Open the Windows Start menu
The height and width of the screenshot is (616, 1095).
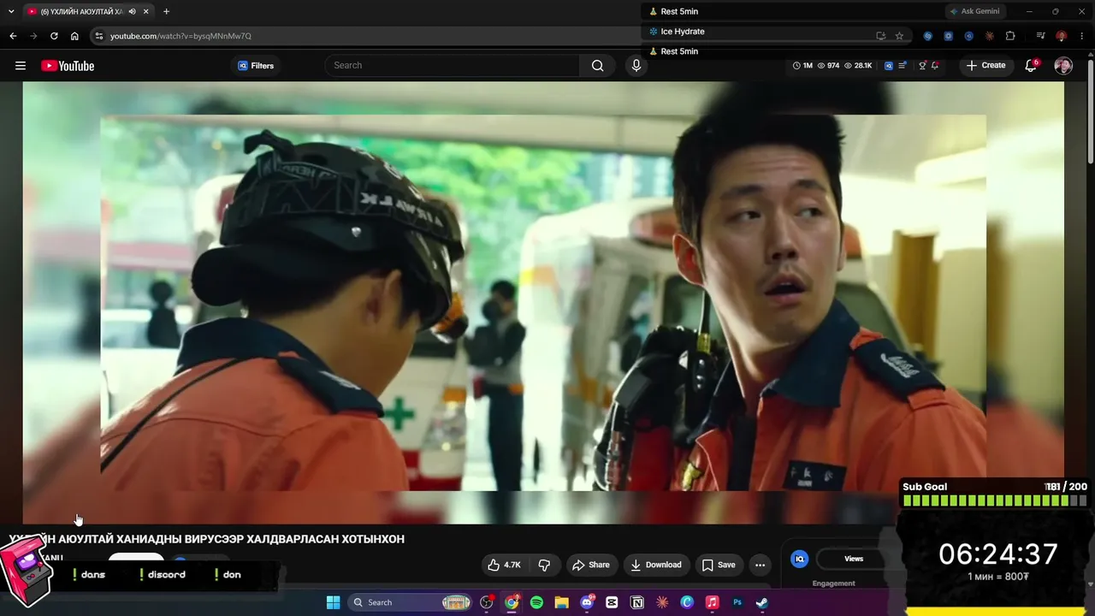click(334, 602)
